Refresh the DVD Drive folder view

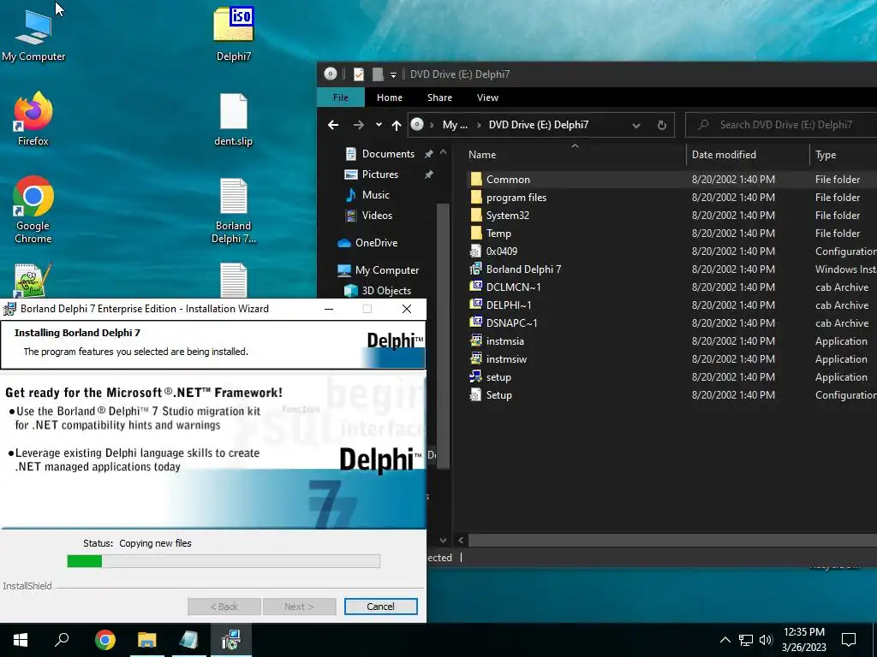(x=662, y=125)
